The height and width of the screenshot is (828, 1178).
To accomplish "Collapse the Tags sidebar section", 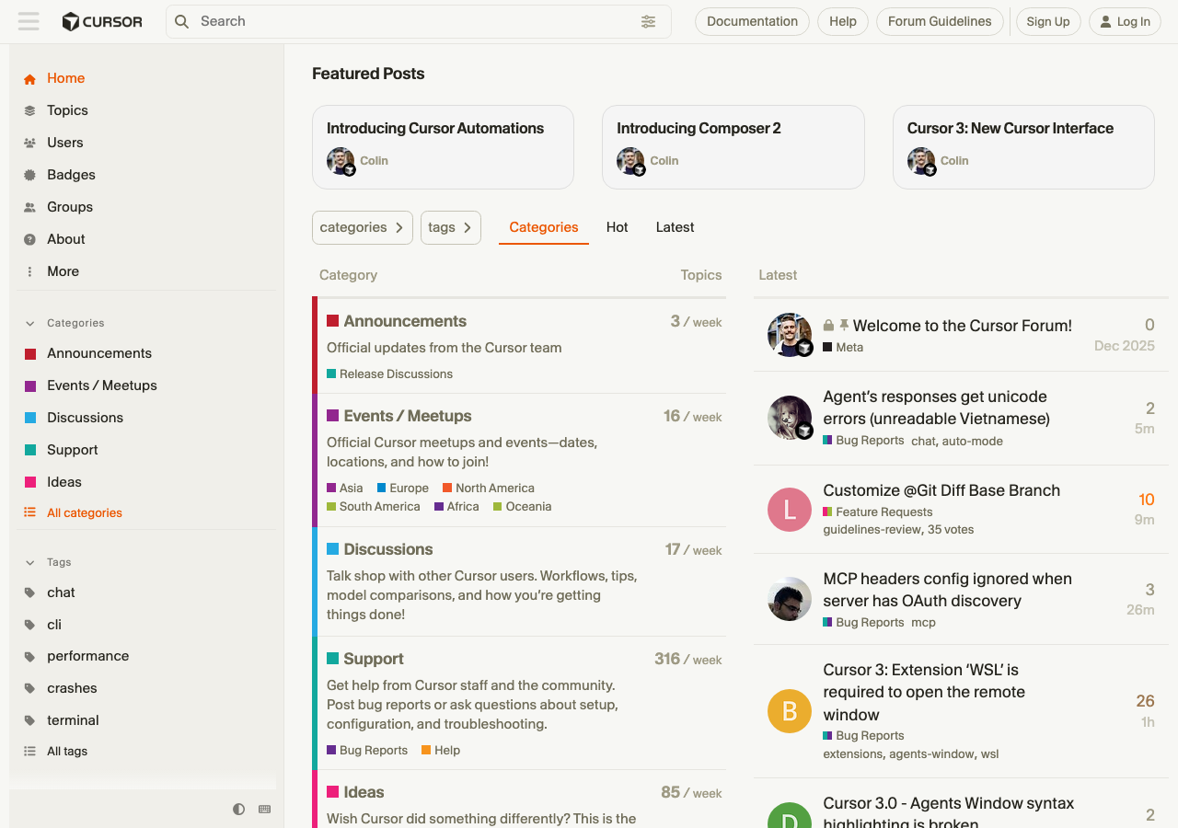I will tap(29, 562).
